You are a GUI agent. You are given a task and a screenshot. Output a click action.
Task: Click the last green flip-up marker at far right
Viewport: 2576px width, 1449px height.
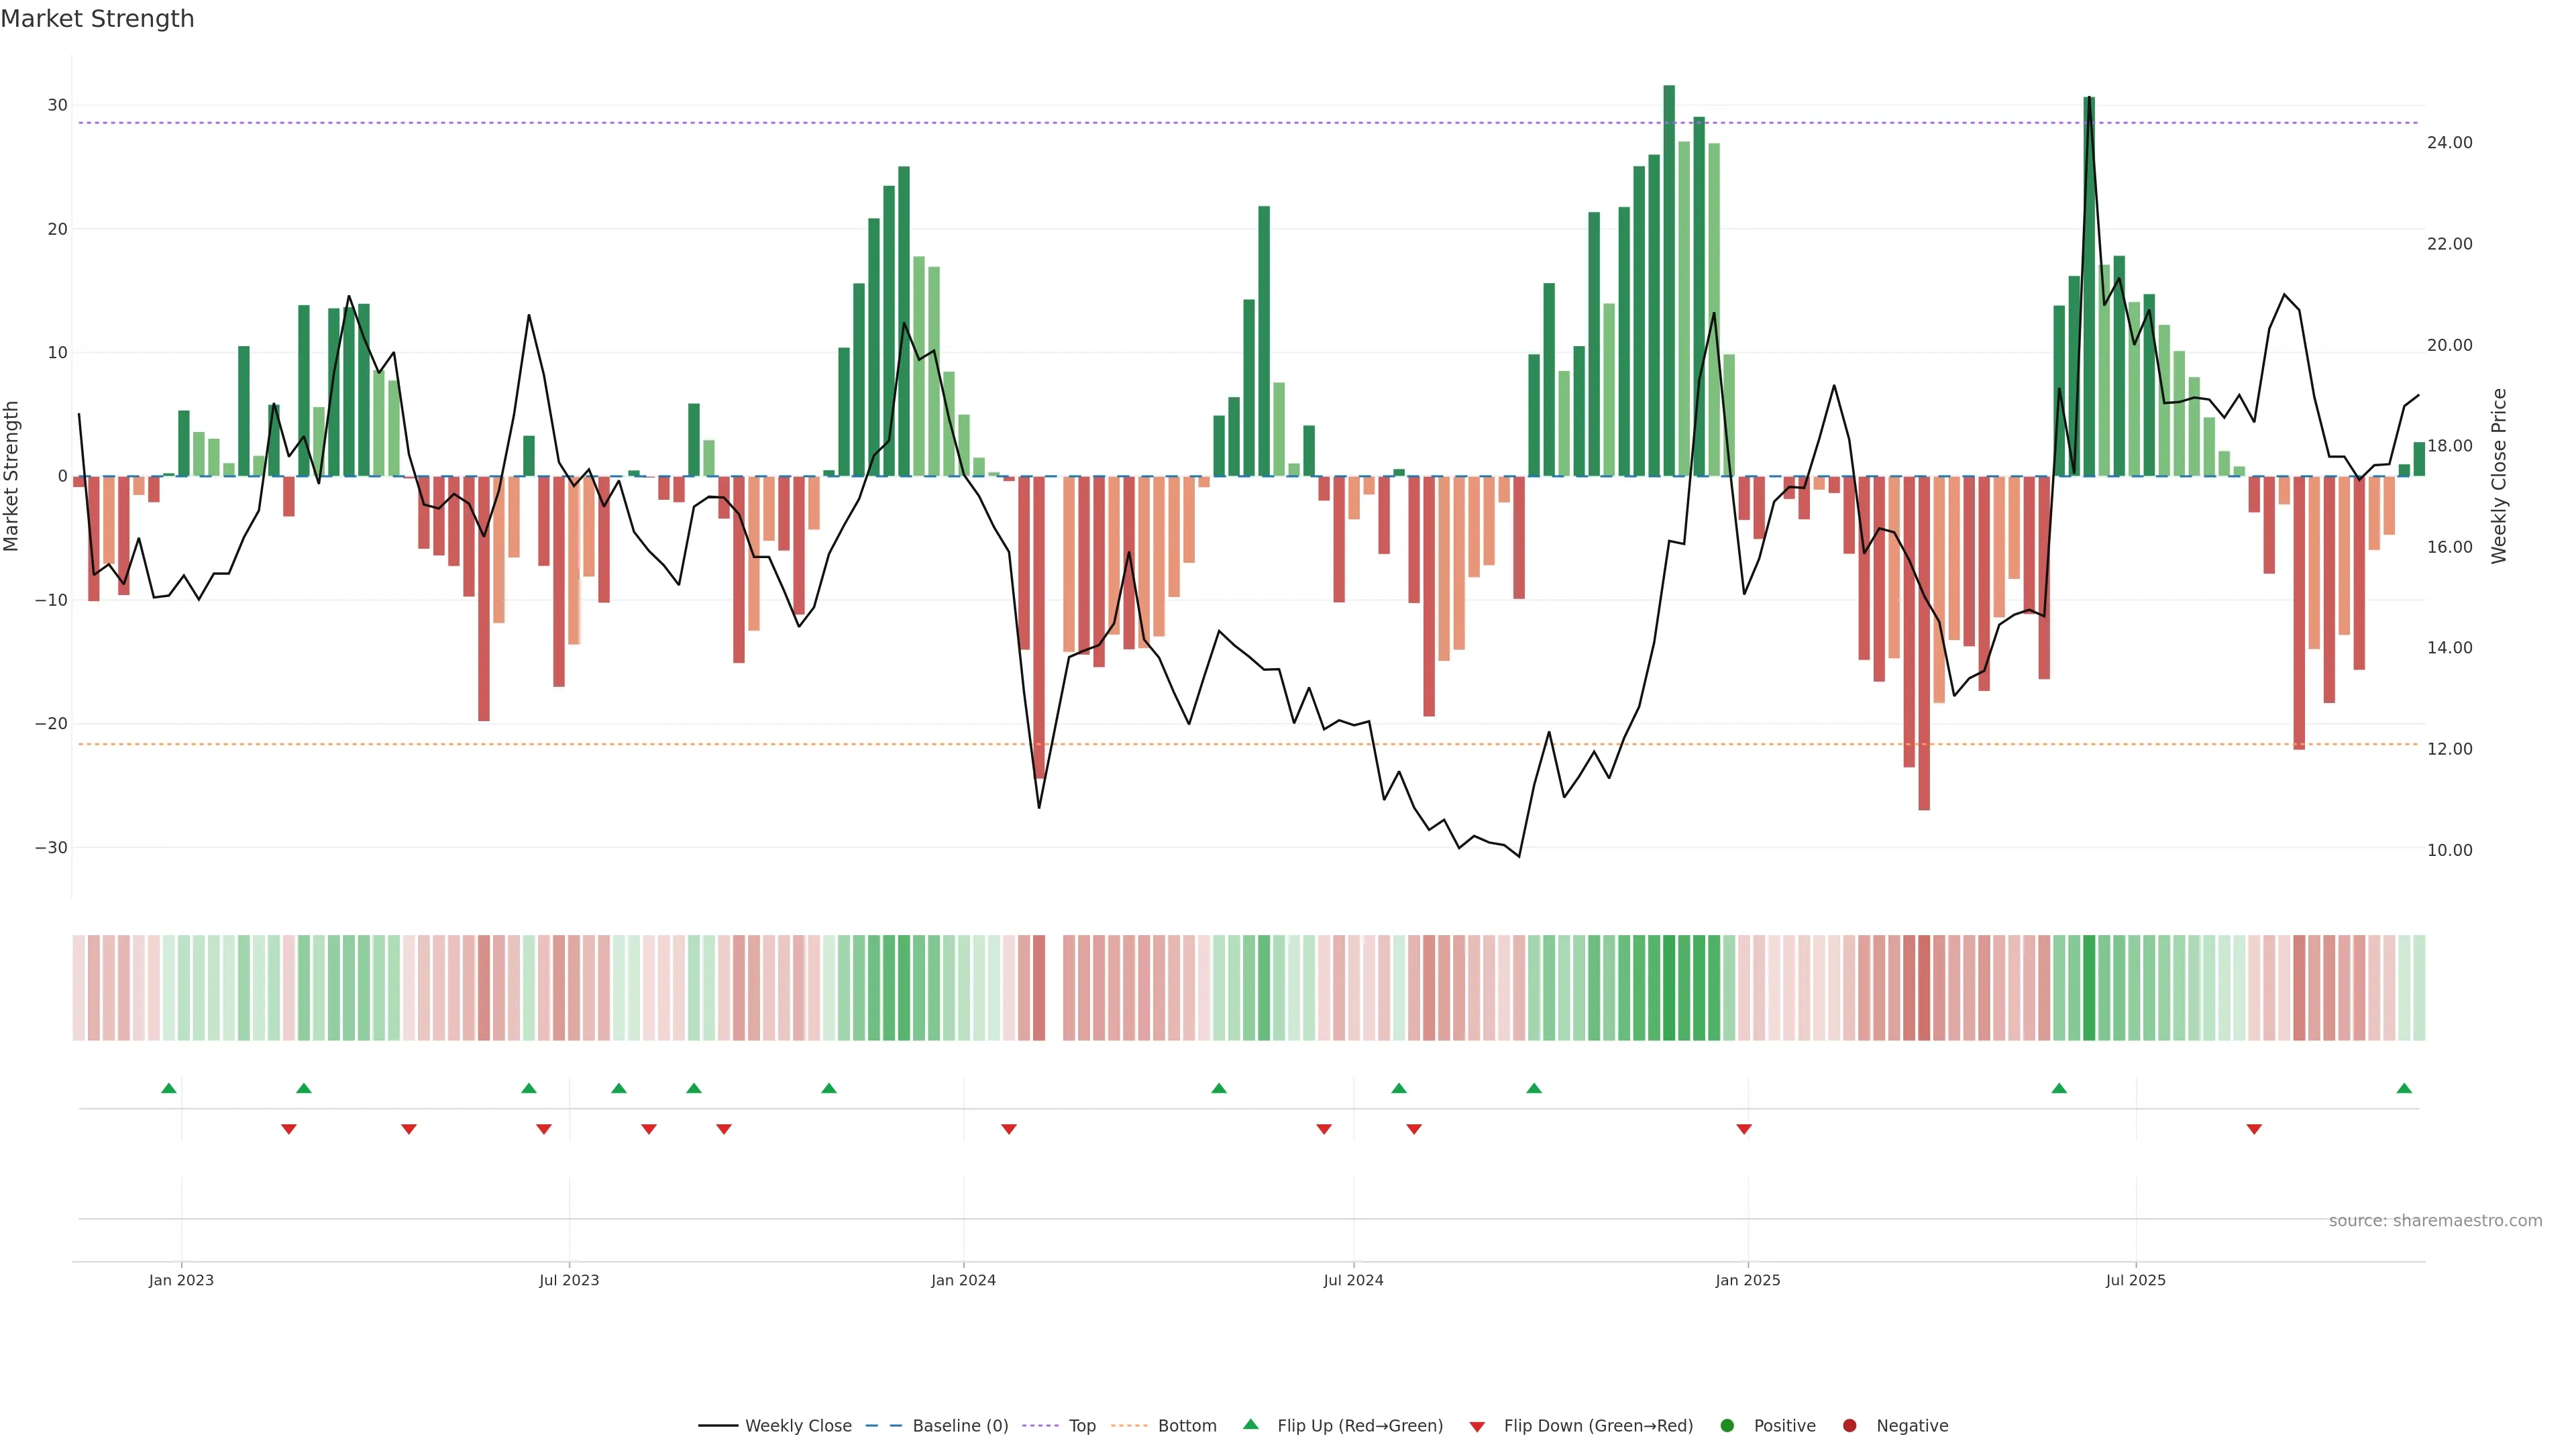pos(2404,1088)
